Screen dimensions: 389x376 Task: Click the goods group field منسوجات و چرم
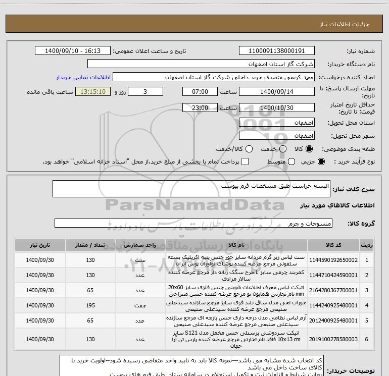click(193, 223)
